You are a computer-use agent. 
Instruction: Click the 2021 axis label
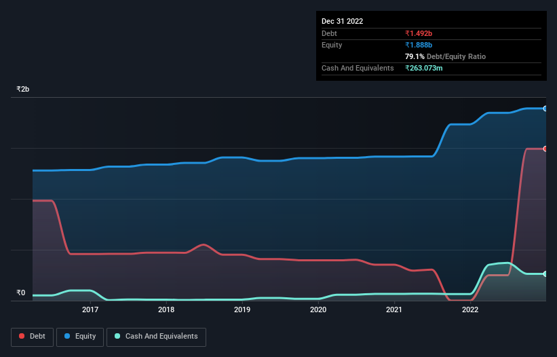tap(394, 309)
